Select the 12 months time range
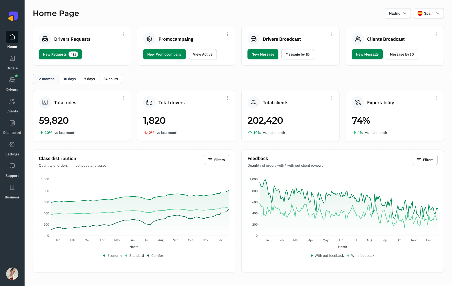This screenshot has height=286, width=452. pyautogui.click(x=46, y=79)
